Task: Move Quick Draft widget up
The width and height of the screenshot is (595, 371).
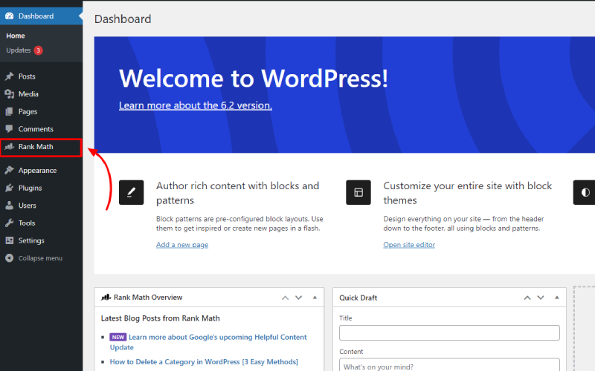Action: (x=527, y=298)
